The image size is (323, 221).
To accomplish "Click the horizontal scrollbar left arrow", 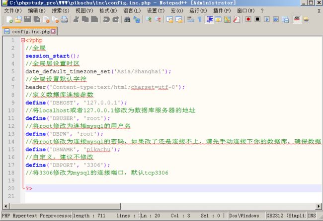I will point(5,206).
